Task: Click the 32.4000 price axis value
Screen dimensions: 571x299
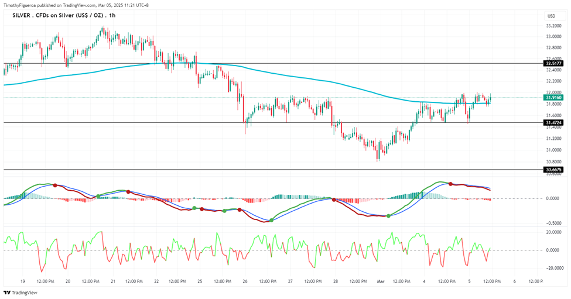Action: pyautogui.click(x=553, y=70)
